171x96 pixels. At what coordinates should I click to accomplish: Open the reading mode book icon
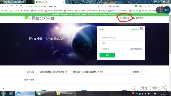[x=21, y=6]
